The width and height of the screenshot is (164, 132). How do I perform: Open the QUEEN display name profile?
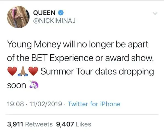(44, 12)
